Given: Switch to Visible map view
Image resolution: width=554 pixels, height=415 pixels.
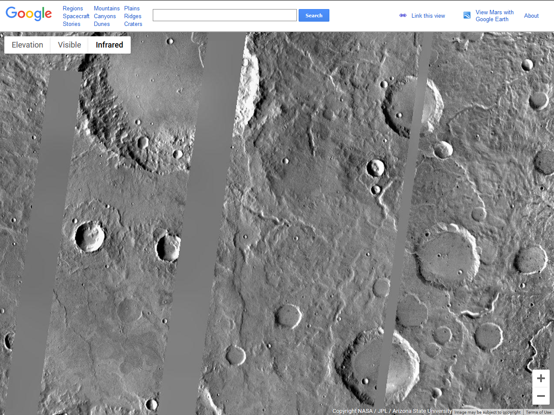Looking at the screenshot, I should 70,45.
